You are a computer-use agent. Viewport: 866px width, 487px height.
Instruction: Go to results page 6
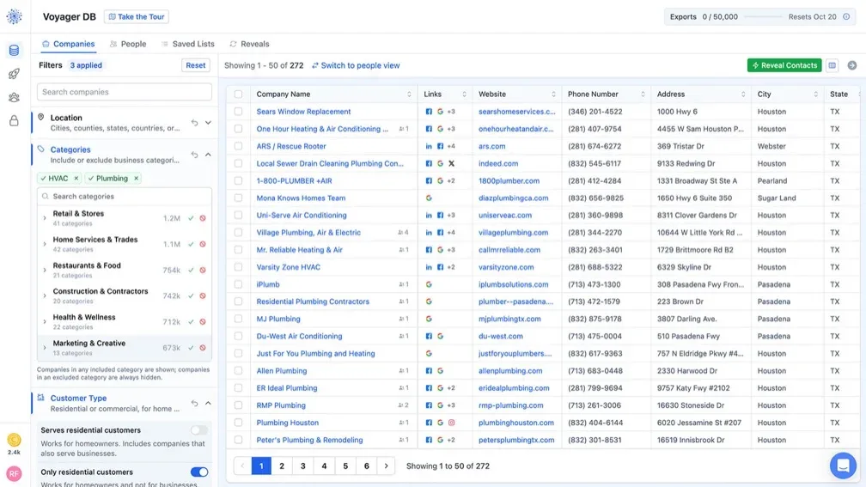(366, 466)
